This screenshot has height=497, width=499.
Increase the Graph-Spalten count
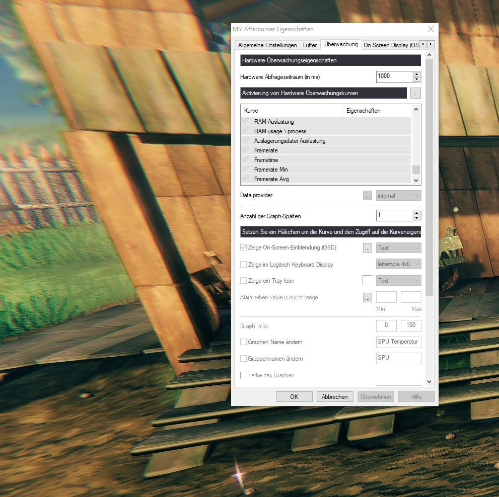coord(416,213)
